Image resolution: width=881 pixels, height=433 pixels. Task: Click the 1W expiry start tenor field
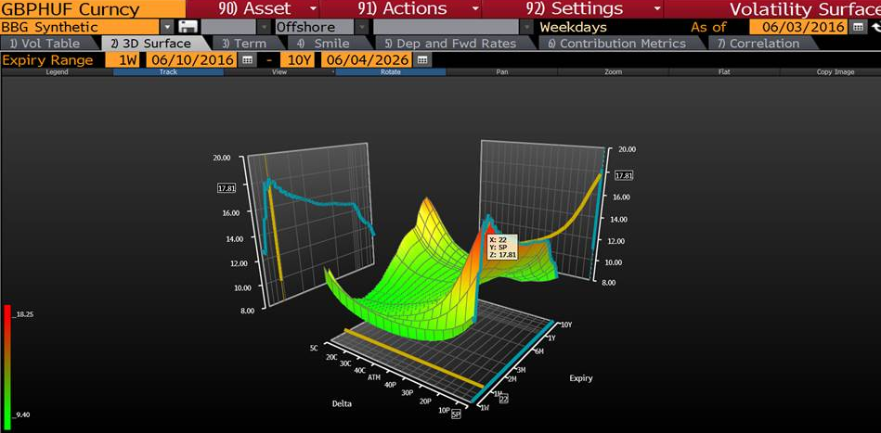[x=123, y=60]
